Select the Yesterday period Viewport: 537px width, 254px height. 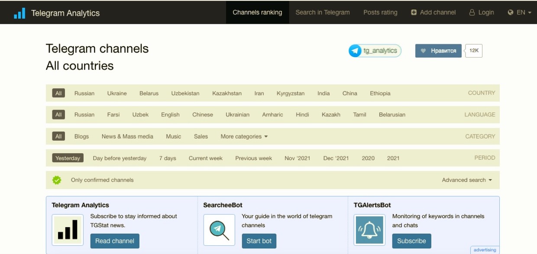(x=68, y=158)
